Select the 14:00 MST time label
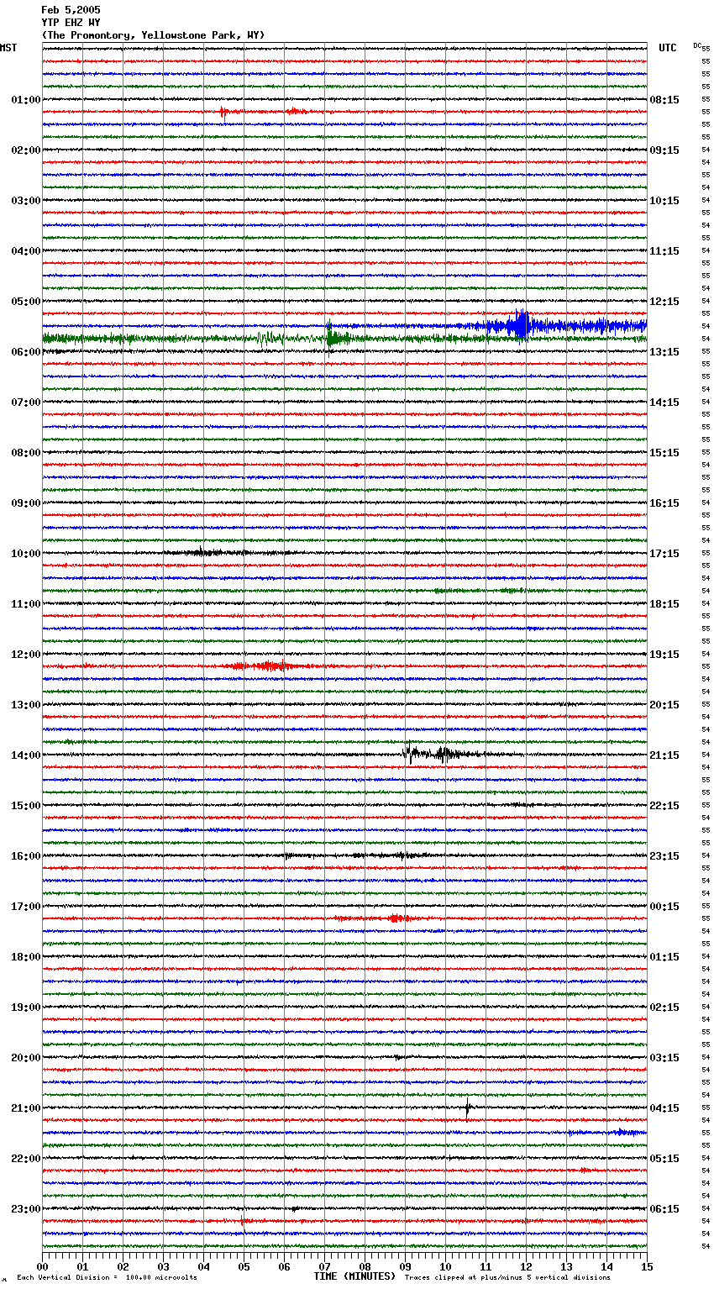The image size is (714, 1289). (x=26, y=755)
